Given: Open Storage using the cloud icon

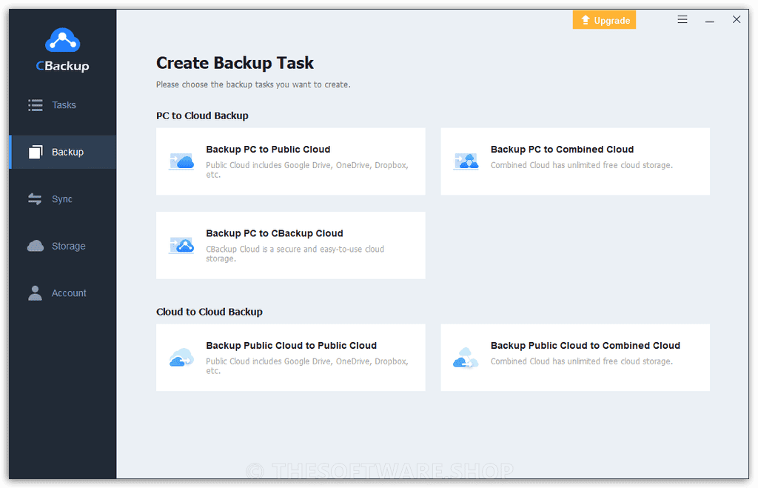Looking at the screenshot, I should (x=35, y=245).
